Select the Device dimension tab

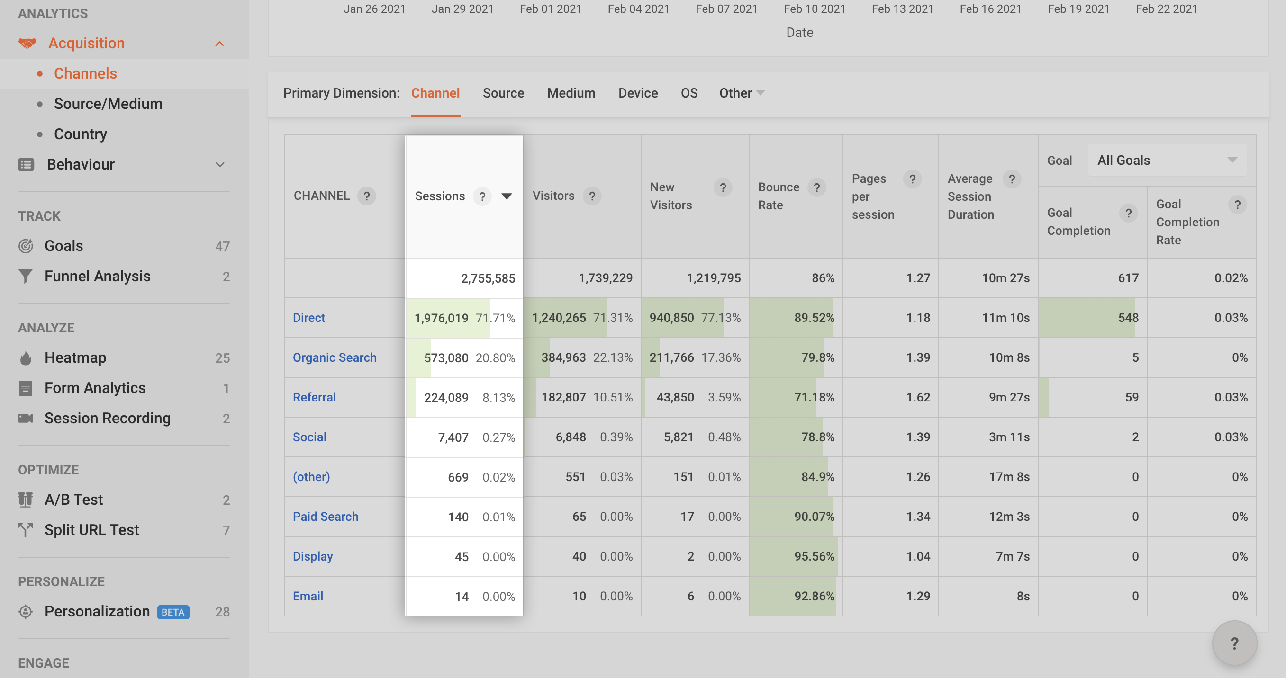(638, 93)
